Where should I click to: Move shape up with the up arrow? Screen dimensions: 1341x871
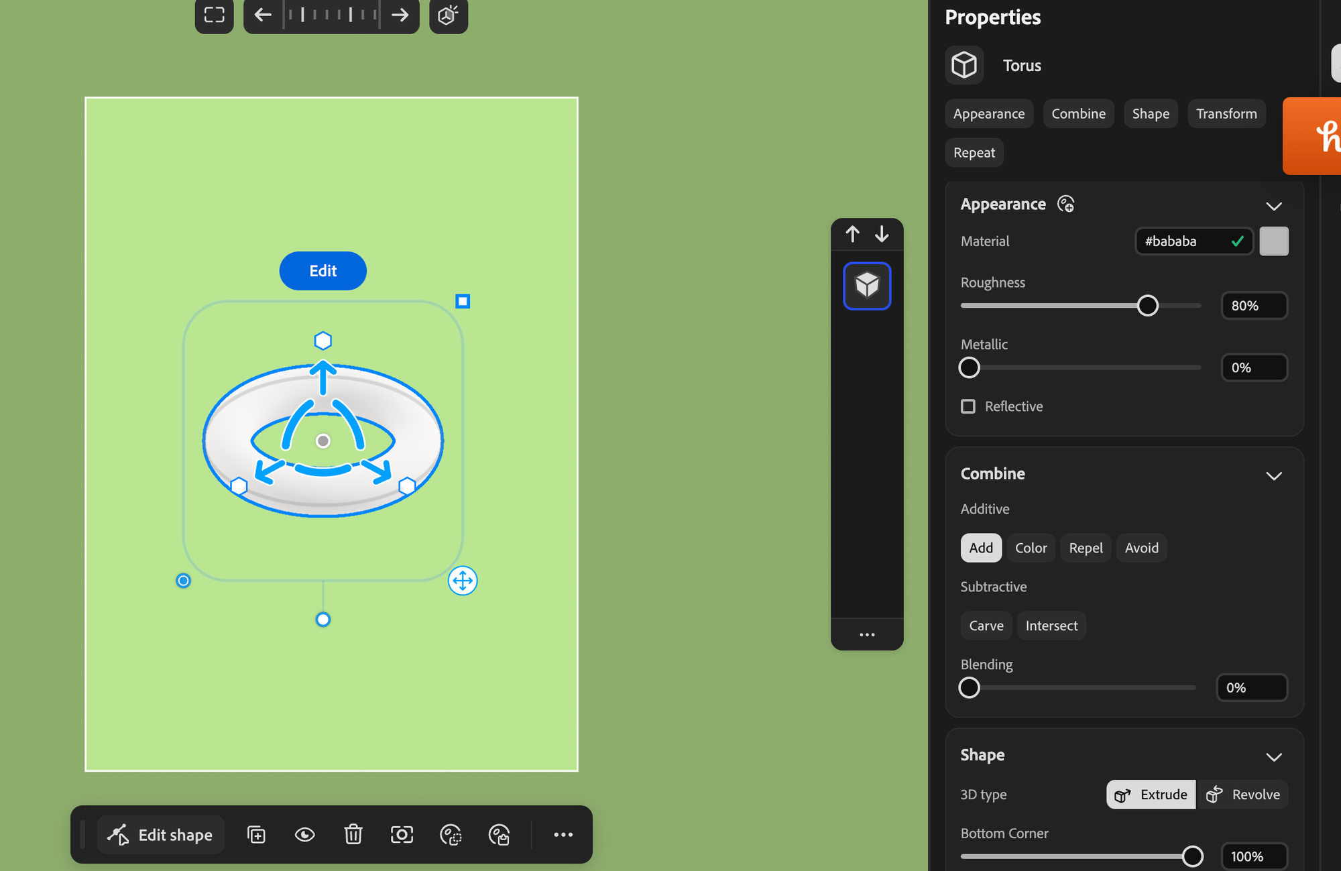[852, 234]
